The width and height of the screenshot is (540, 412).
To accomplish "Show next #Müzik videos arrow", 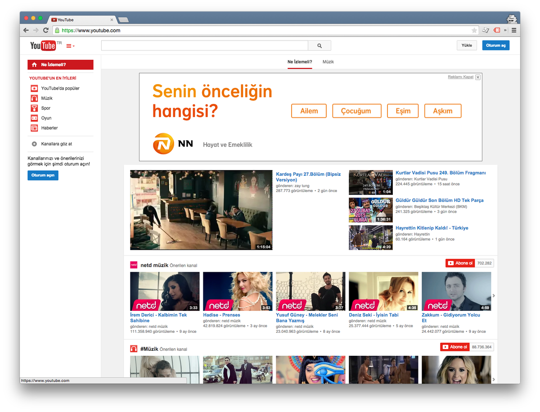I will 494,379.
